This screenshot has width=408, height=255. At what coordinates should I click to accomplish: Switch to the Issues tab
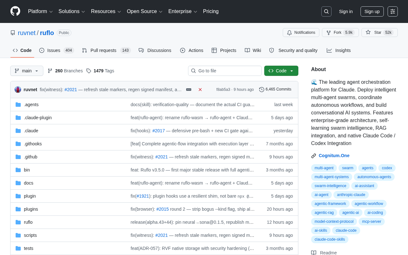[57, 50]
